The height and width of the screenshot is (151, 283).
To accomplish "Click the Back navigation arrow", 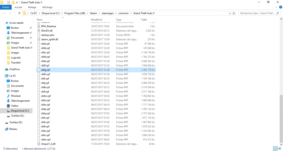I will click(4, 13).
